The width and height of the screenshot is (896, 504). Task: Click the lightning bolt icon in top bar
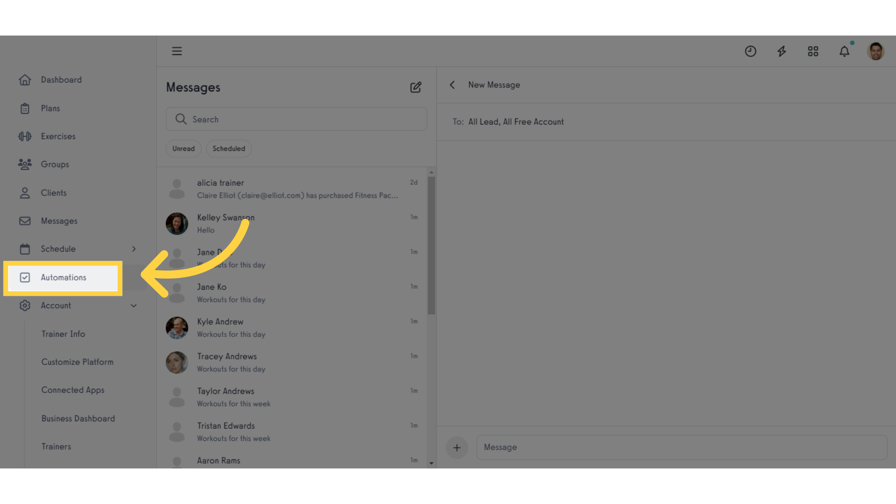(x=782, y=51)
